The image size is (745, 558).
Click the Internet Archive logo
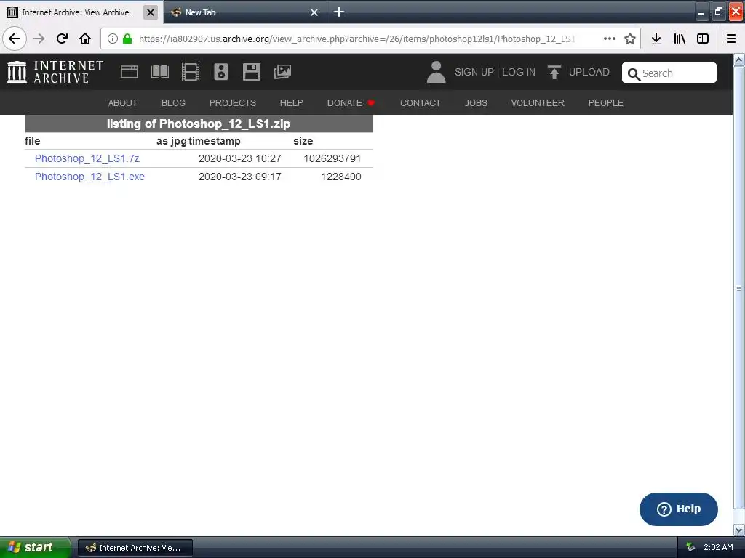click(55, 72)
